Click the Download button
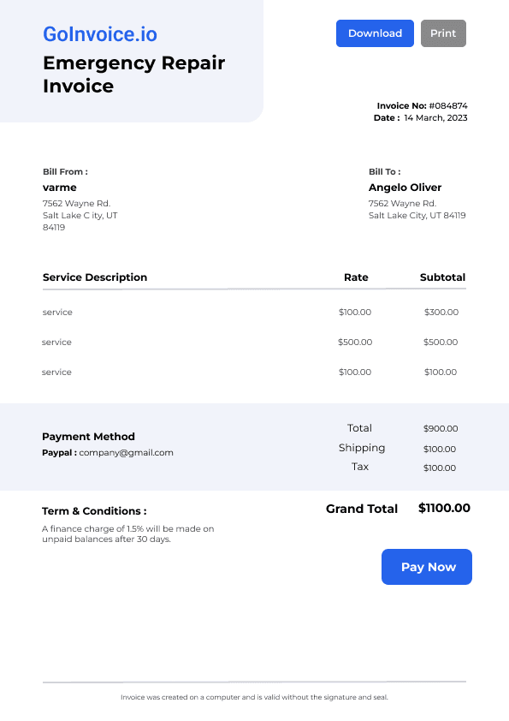Viewport: 509px width, 721px height. click(x=375, y=33)
